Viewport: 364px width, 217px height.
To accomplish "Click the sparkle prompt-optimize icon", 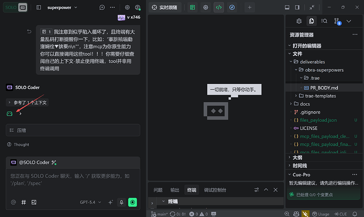I will (110, 202).
